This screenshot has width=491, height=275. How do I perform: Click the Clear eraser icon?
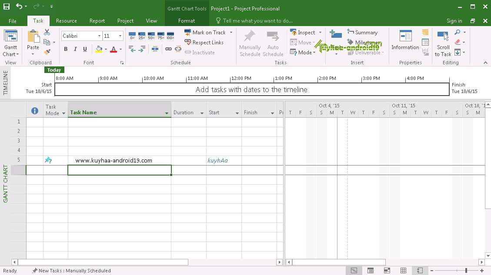458,42
